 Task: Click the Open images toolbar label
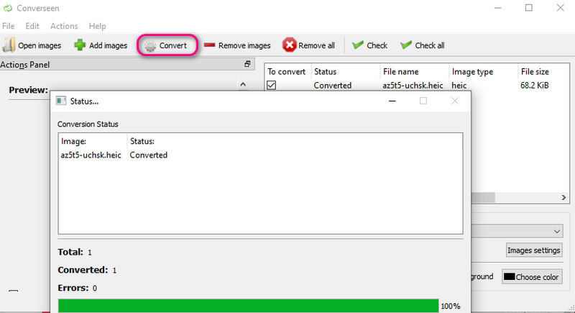tap(40, 45)
